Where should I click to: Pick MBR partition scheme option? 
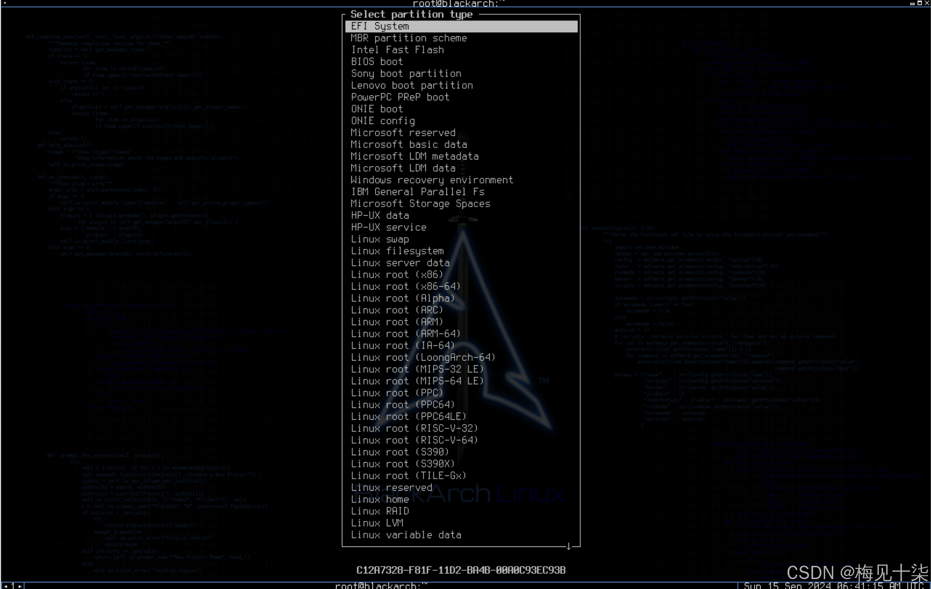[x=408, y=38]
